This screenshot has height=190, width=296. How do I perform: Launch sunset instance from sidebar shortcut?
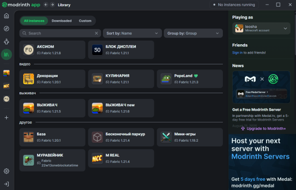click(6, 73)
